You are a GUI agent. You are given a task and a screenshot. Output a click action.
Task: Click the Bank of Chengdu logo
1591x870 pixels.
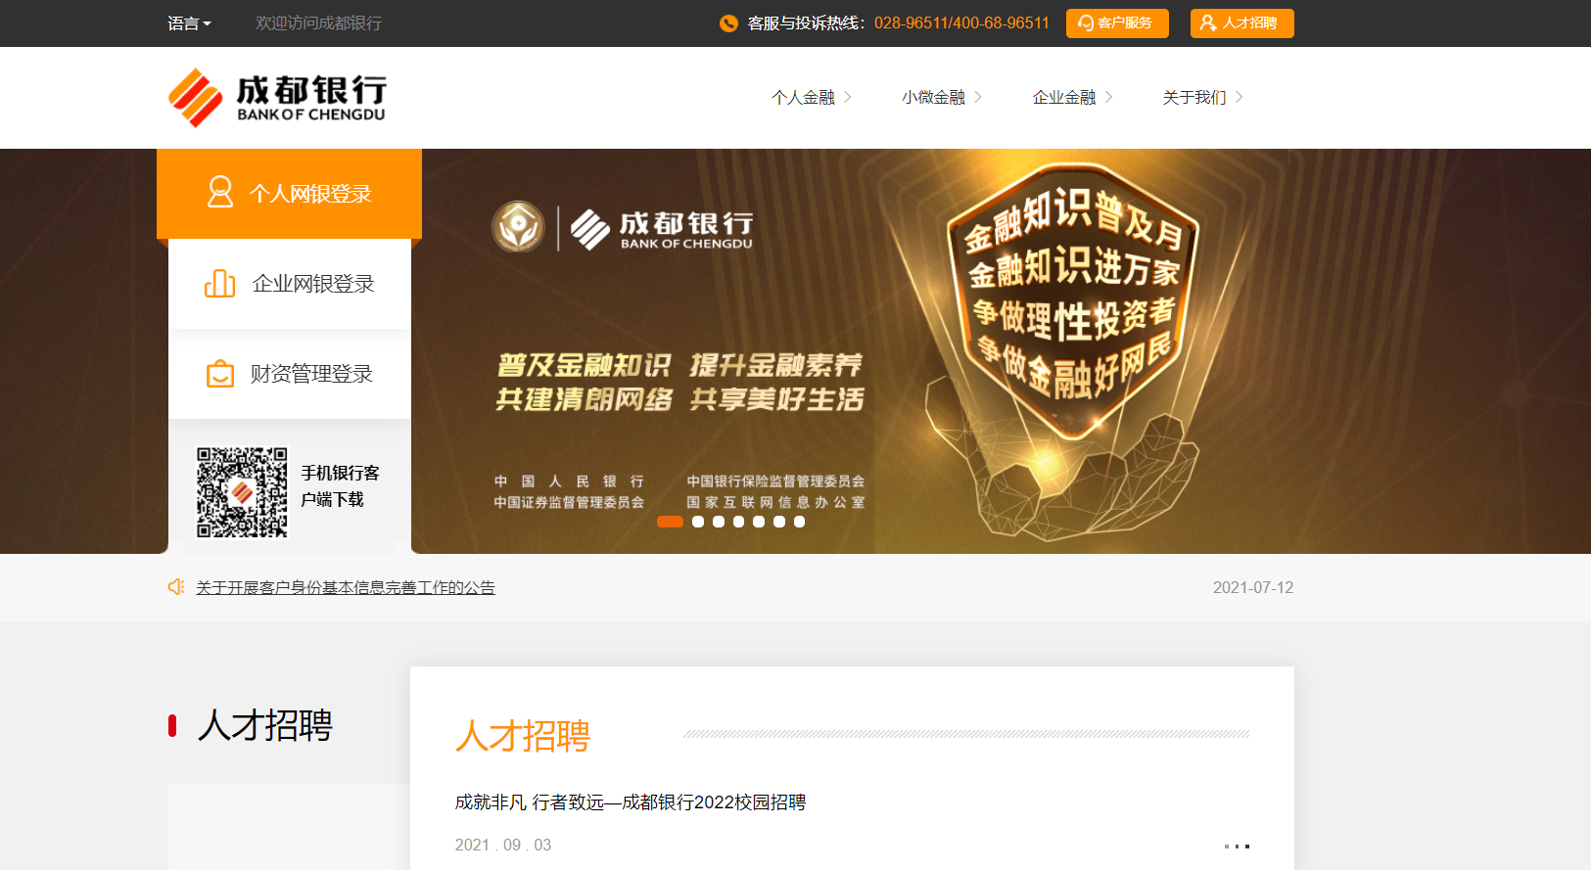click(x=277, y=98)
